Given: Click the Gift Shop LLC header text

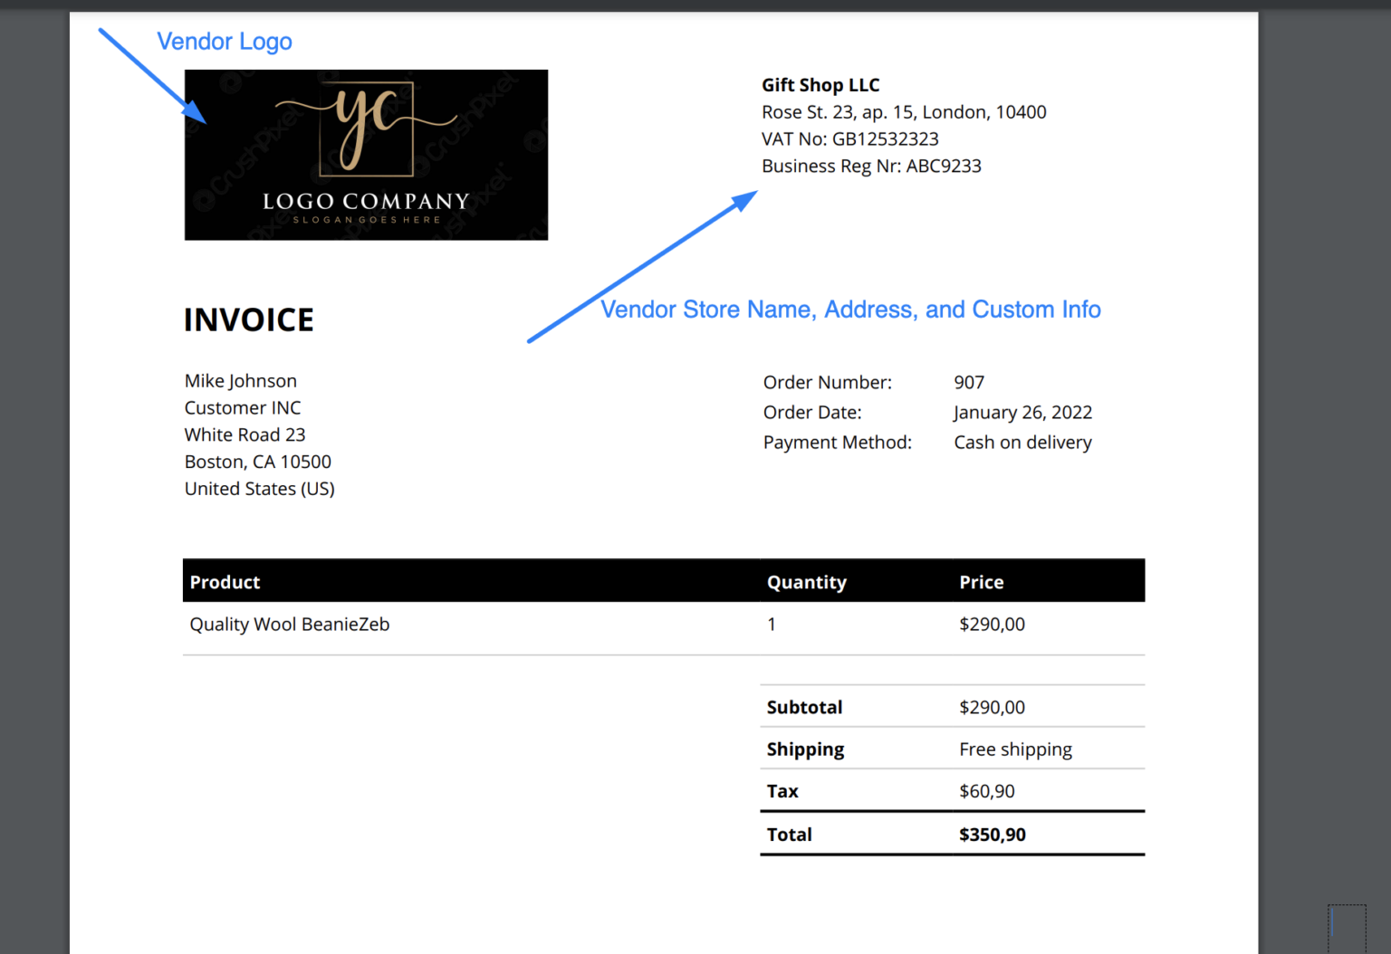Looking at the screenshot, I should [820, 84].
